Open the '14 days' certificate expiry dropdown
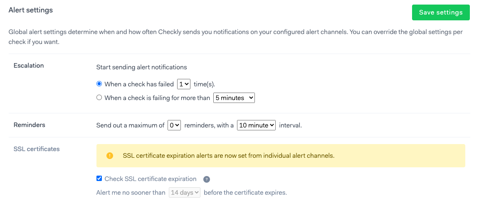Viewport: 479px width, 208px height. (x=185, y=193)
